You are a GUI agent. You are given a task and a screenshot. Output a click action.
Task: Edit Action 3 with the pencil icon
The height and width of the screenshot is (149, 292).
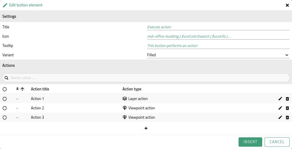(x=280, y=117)
